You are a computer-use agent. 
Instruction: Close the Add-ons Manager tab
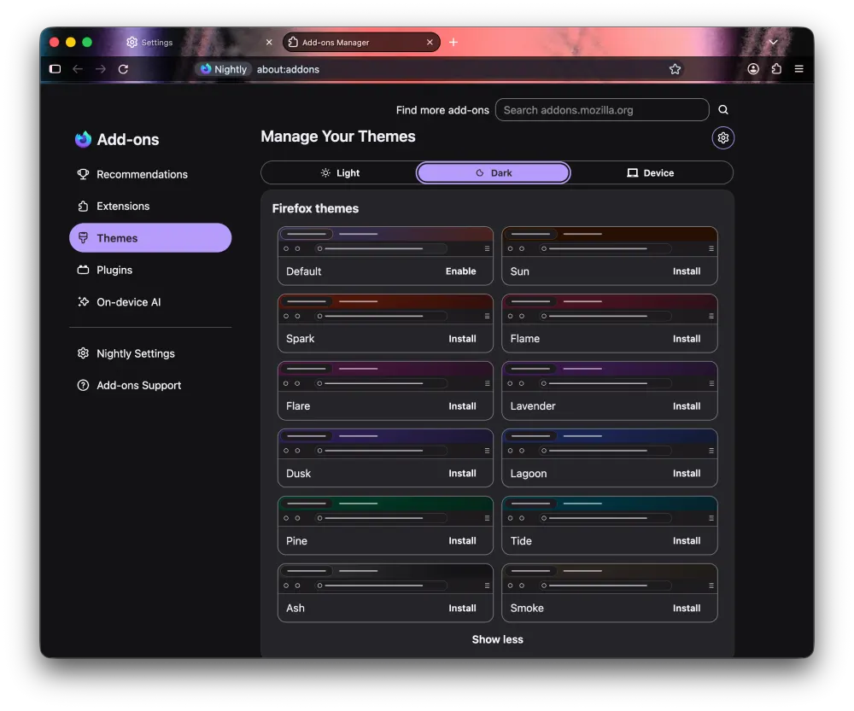click(x=430, y=42)
